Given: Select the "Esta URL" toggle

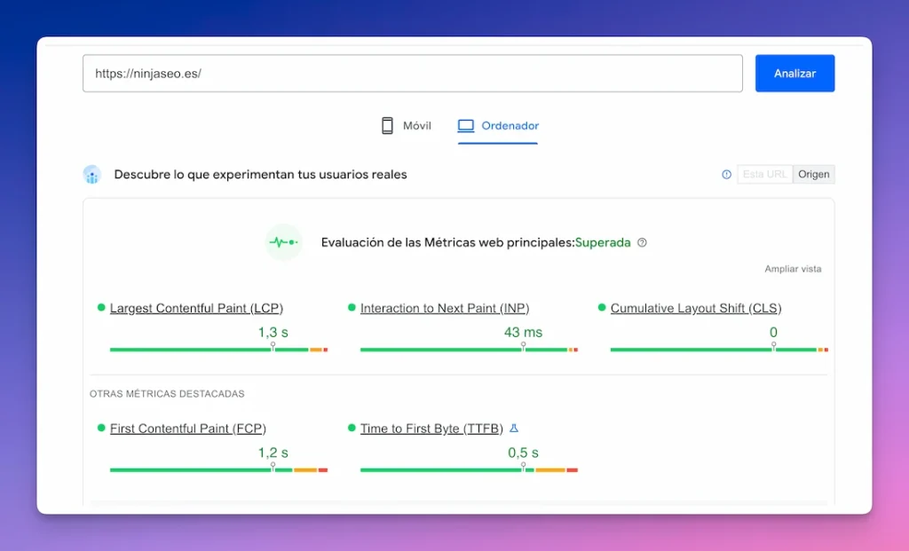Looking at the screenshot, I should 764,174.
